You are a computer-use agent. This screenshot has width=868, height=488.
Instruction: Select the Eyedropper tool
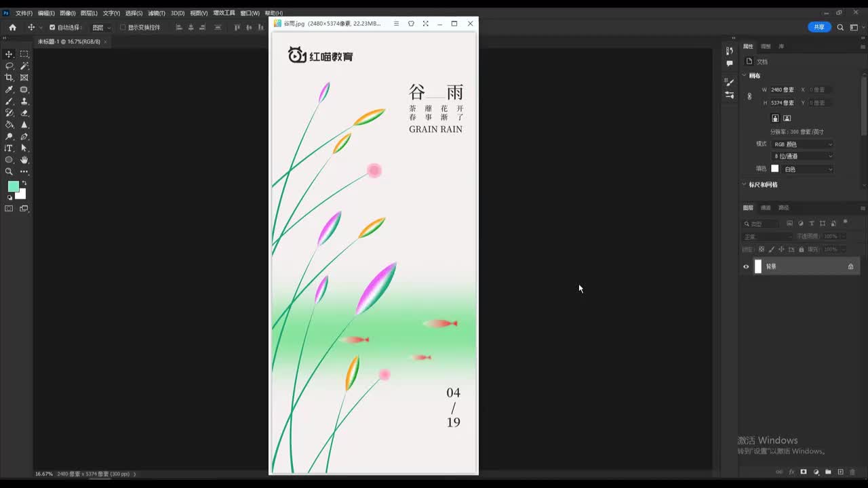point(9,89)
